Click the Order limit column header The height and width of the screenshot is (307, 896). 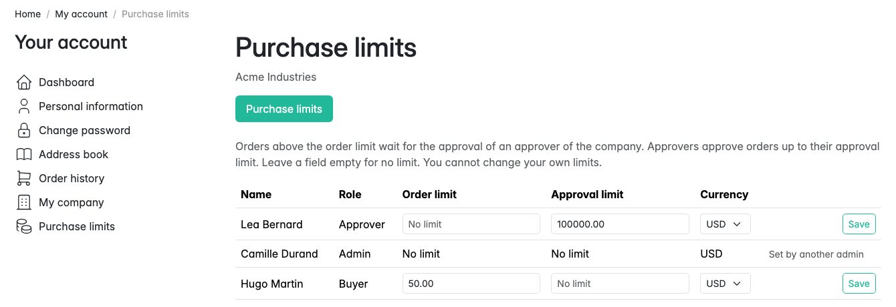[x=429, y=195]
